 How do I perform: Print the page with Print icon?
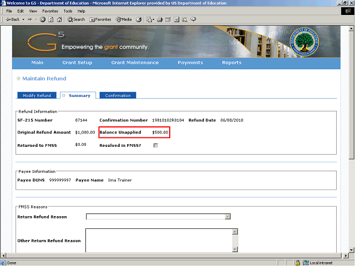point(160,20)
